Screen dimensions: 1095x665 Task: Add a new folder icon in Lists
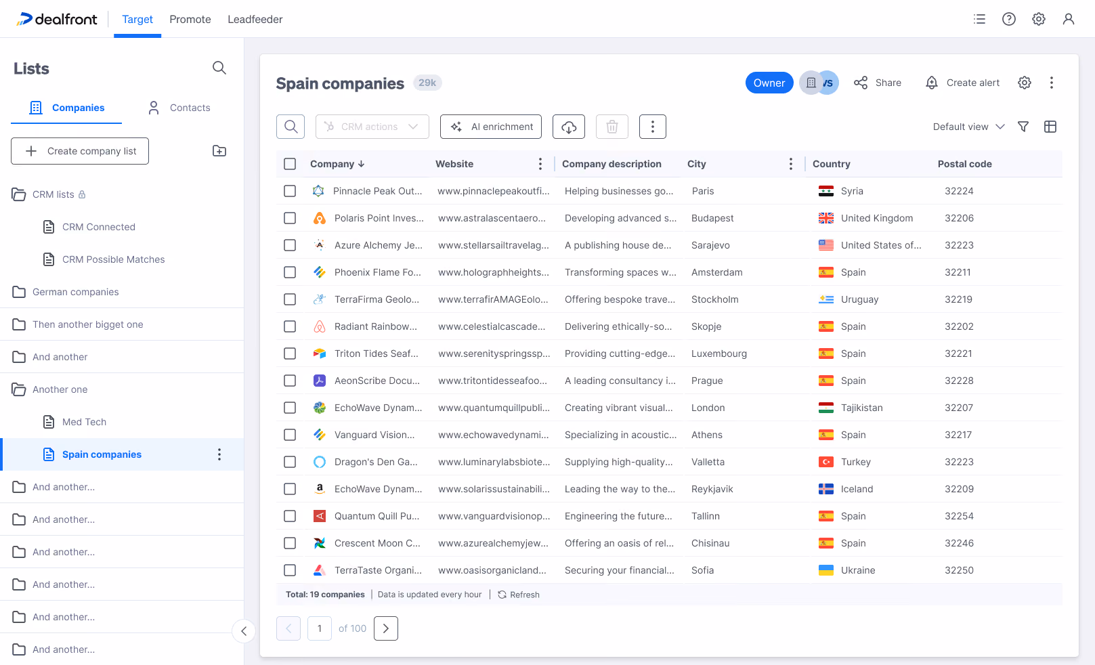click(219, 151)
